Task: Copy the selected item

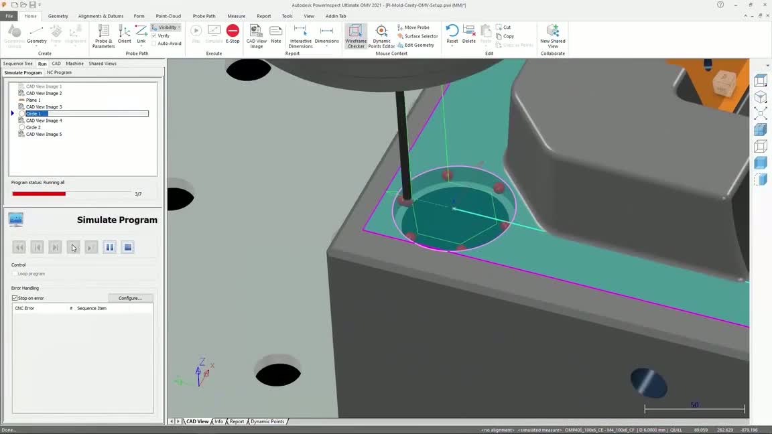Action: point(505,36)
